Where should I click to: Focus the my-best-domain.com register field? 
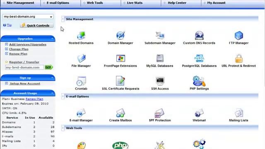point(24,67)
